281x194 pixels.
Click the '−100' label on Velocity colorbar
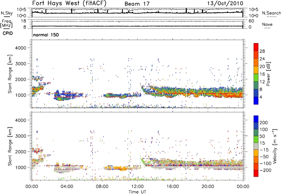265,164
